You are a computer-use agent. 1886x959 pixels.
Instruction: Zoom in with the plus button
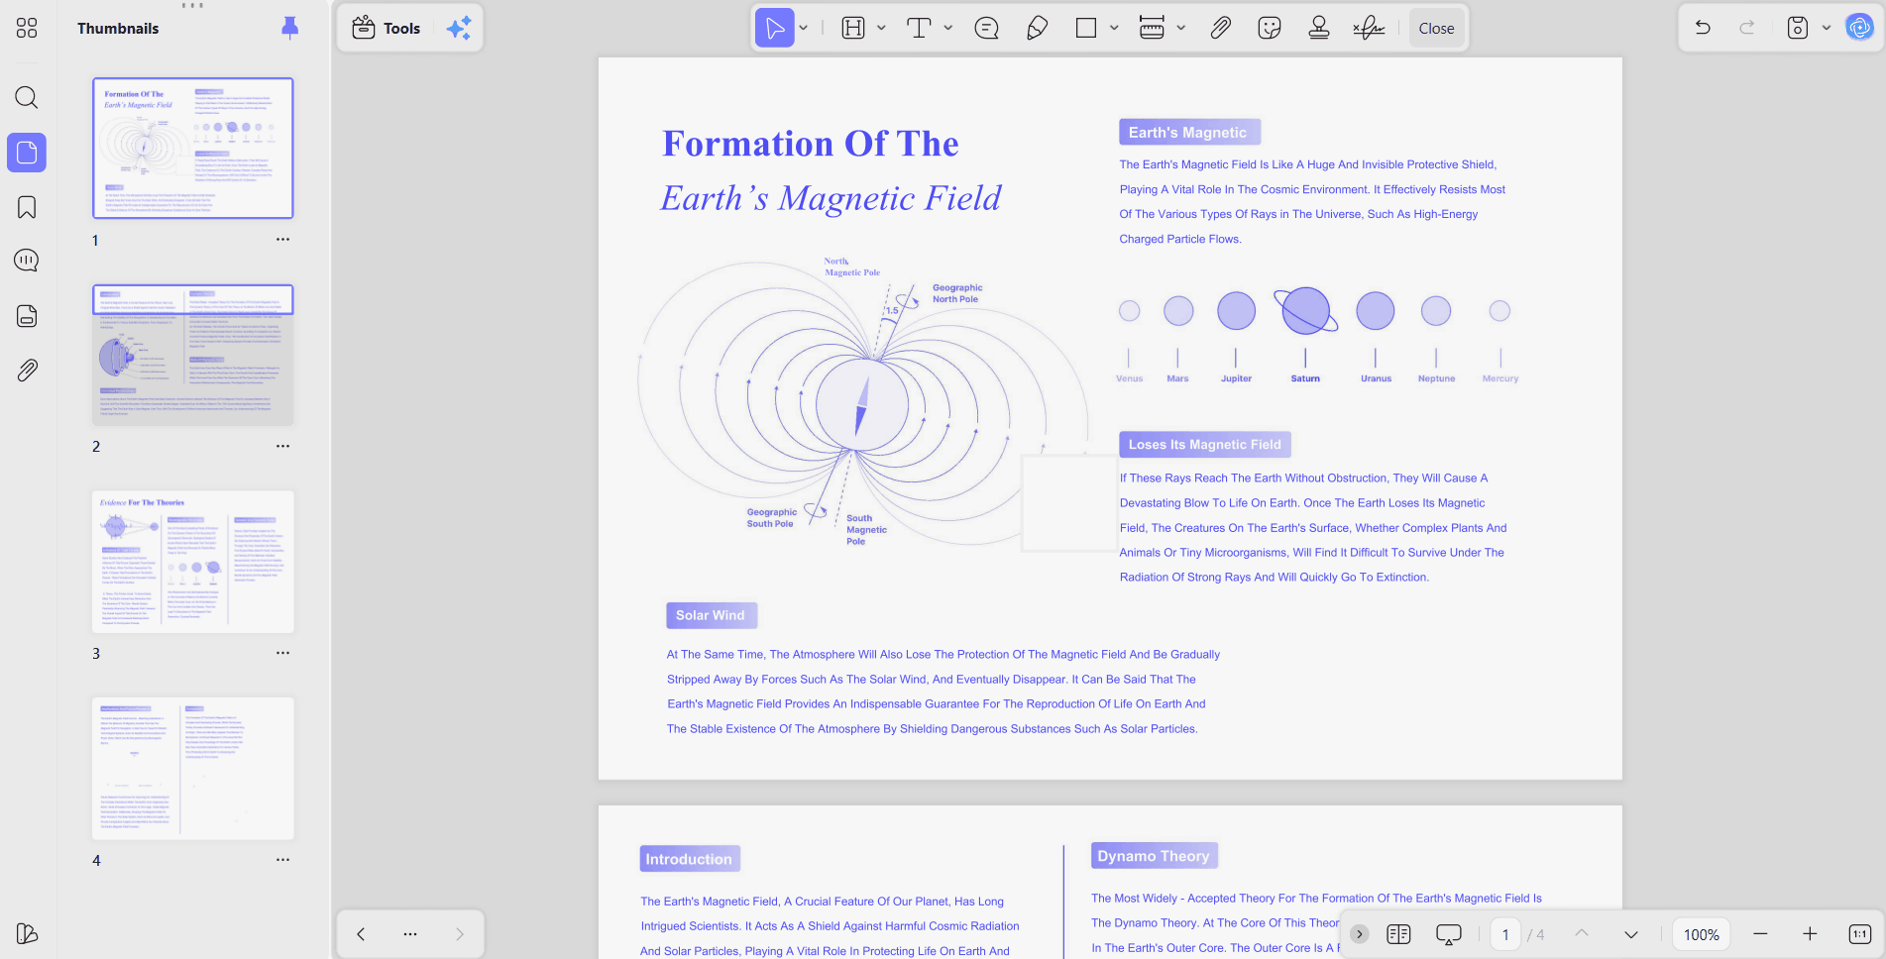coord(1810,934)
